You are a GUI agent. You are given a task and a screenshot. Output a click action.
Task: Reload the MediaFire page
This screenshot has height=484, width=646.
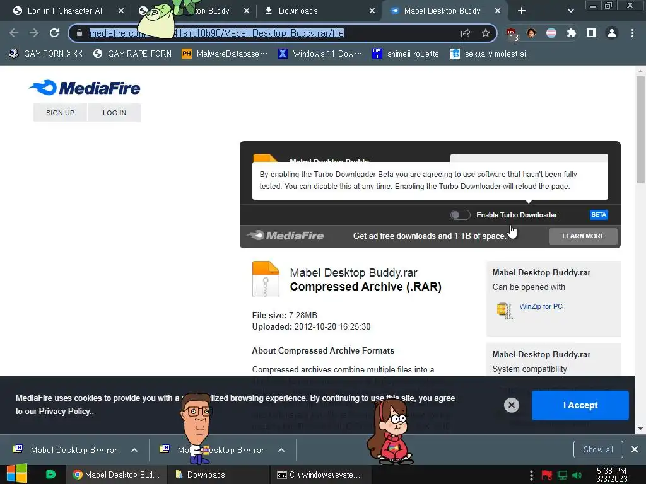[x=54, y=33]
